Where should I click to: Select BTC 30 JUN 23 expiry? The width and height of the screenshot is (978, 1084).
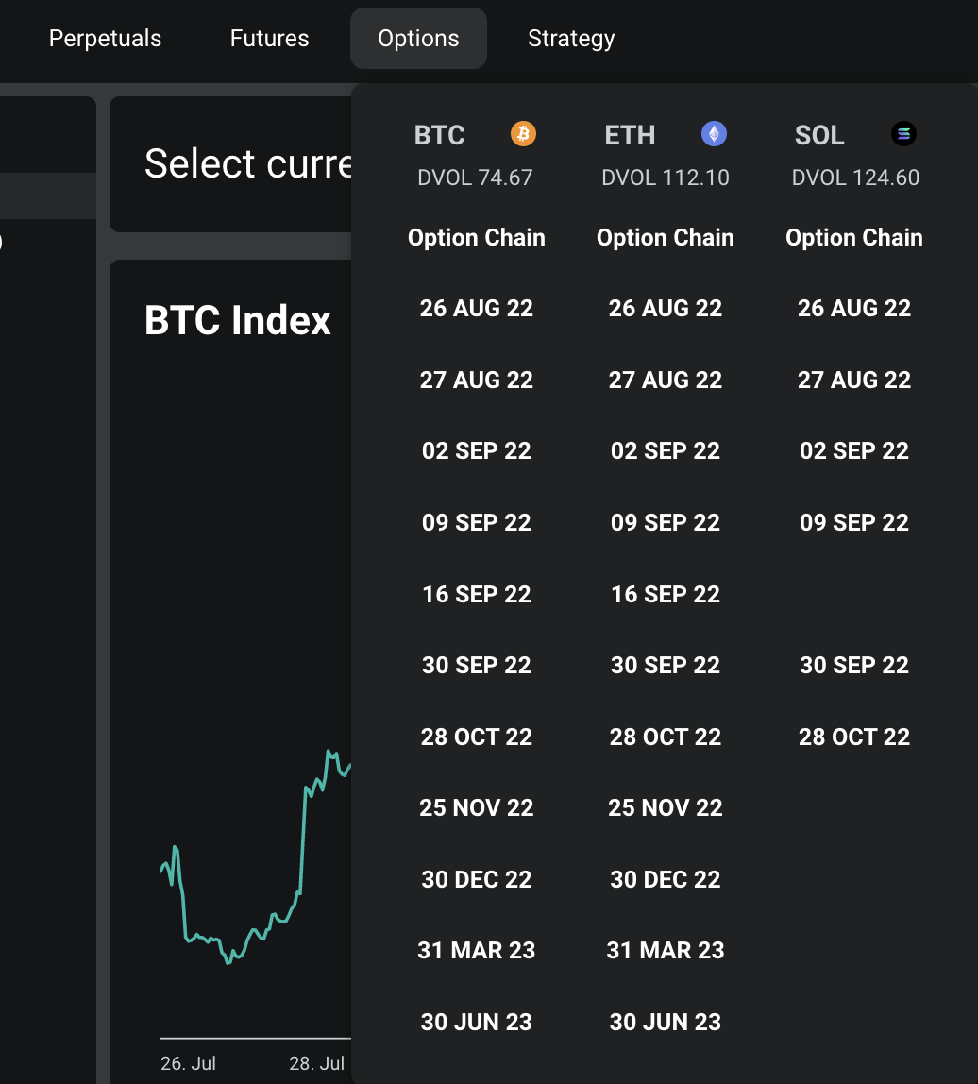(x=476, y=1023)
